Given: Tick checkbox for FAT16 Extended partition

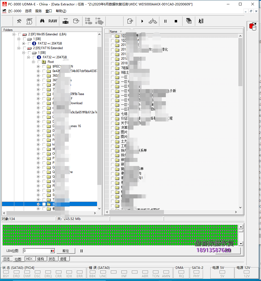Looking at the screenshot, I should pos(25,48).
